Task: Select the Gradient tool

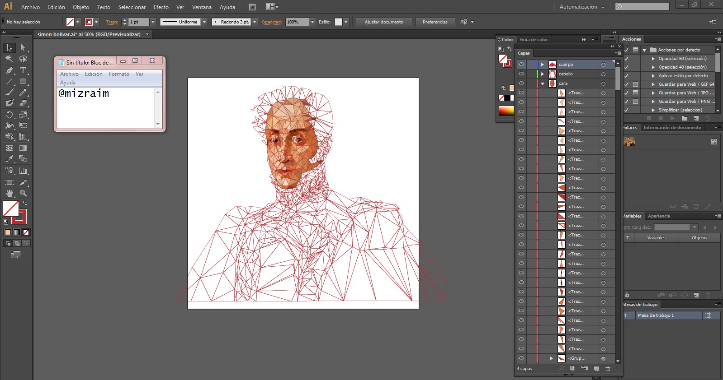Action: pos(23,148)
